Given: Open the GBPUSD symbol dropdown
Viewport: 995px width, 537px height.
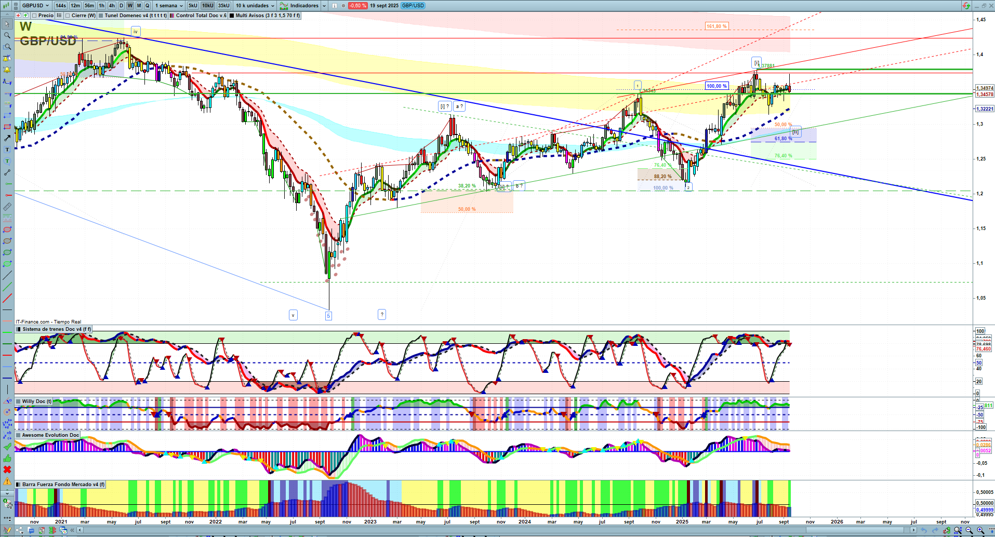Looking at the screenshot, I should [x=35, y=6].
